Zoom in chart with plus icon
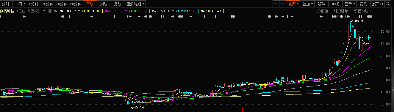 276,4
